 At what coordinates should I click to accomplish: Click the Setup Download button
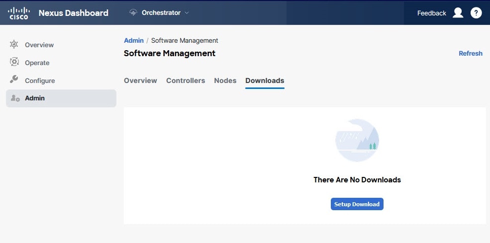coord(357,204)
